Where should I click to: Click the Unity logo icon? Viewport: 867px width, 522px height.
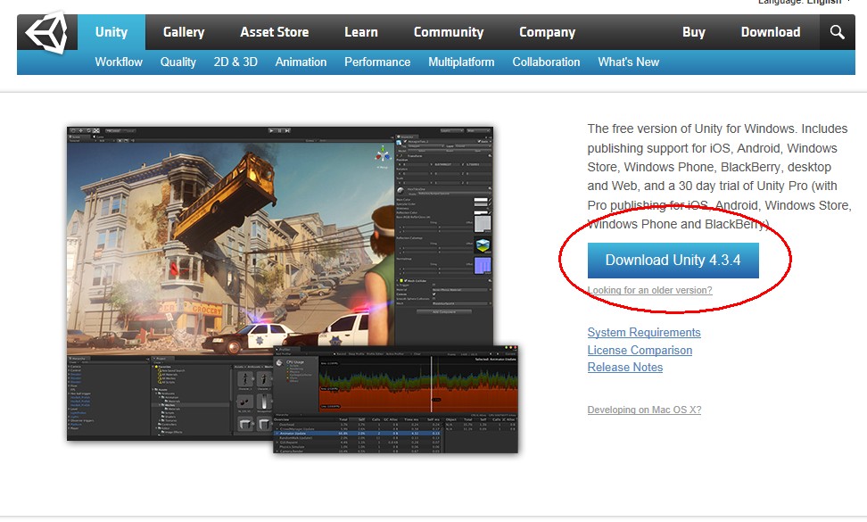46,32
